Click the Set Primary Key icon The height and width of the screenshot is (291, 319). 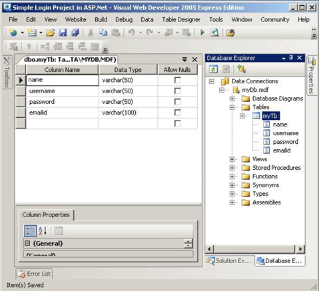pos(29,47)
